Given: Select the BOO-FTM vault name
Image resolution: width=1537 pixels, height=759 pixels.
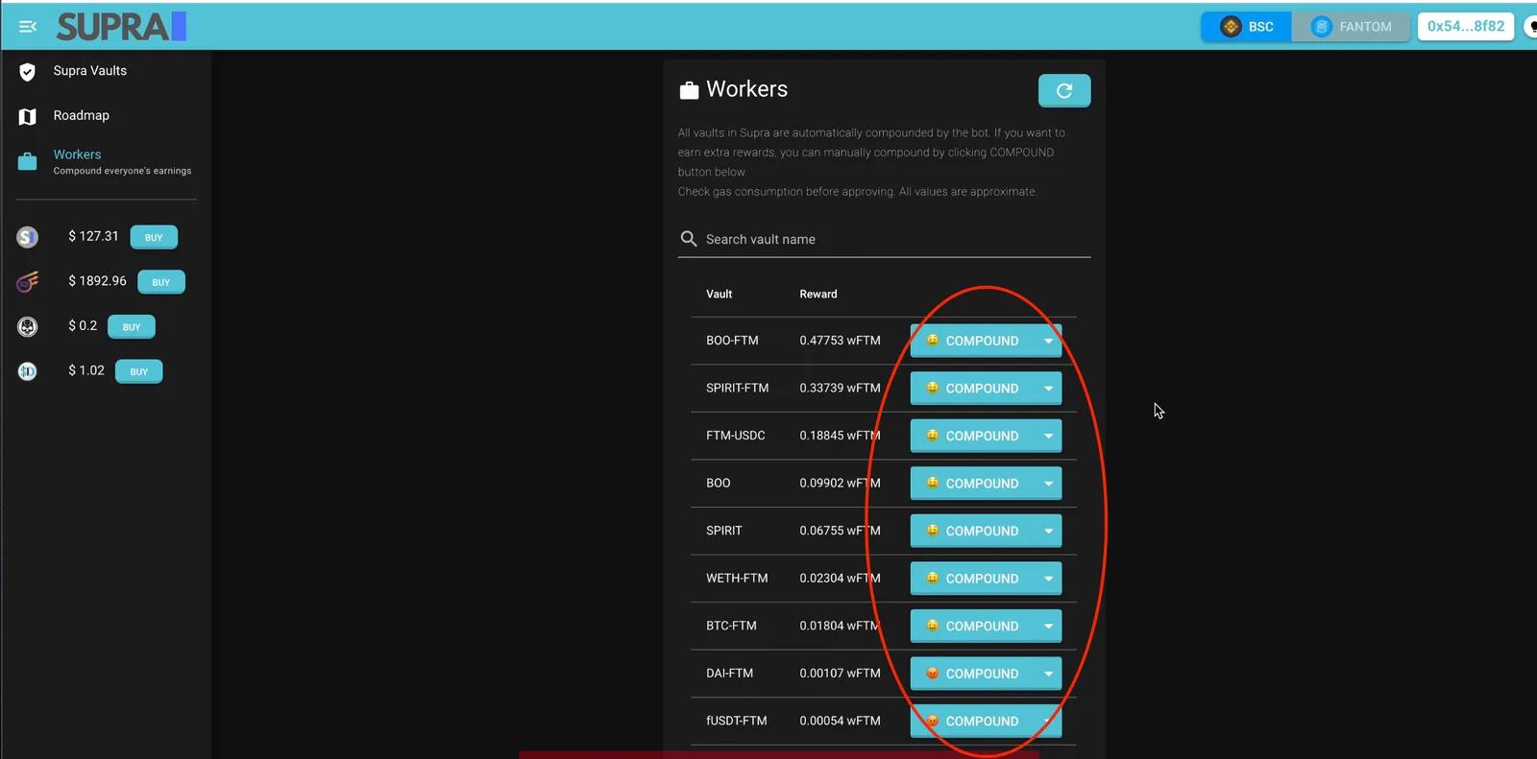Looking at the screenshot, I should pos(732,341).
